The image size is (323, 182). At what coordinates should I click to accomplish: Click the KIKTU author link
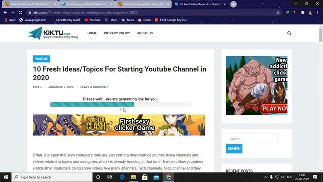click(37, 87)
